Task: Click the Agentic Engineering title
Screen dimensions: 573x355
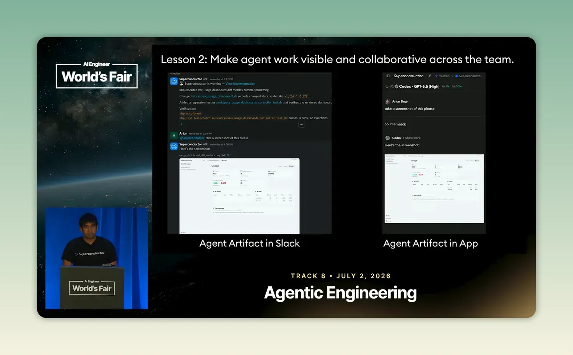Action: (x=340, y=293)
